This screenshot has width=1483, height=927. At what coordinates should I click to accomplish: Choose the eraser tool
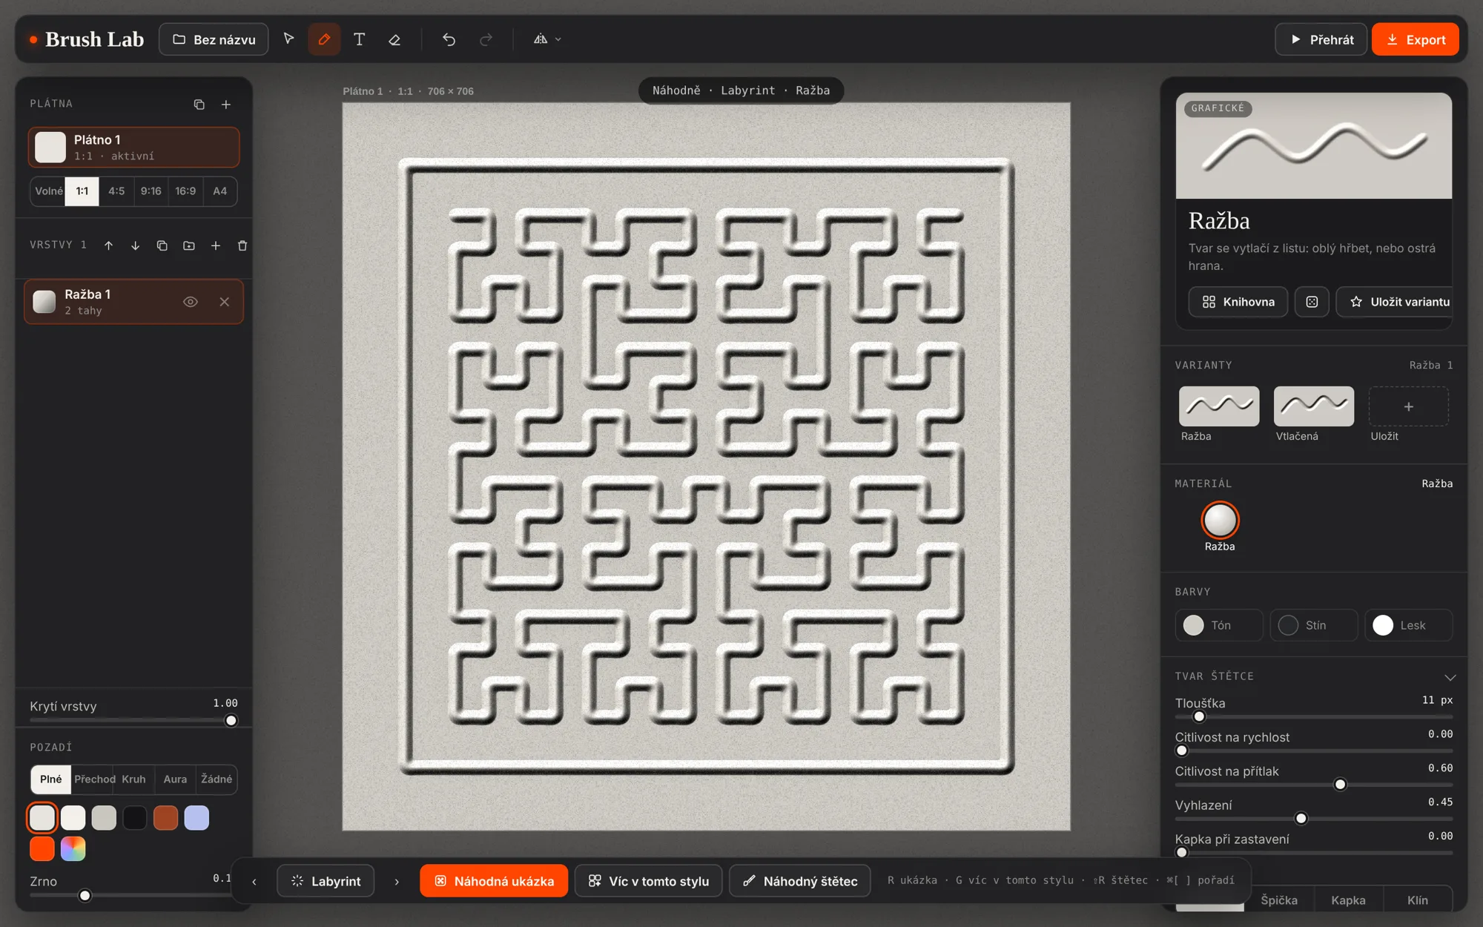tap(394, 39)
